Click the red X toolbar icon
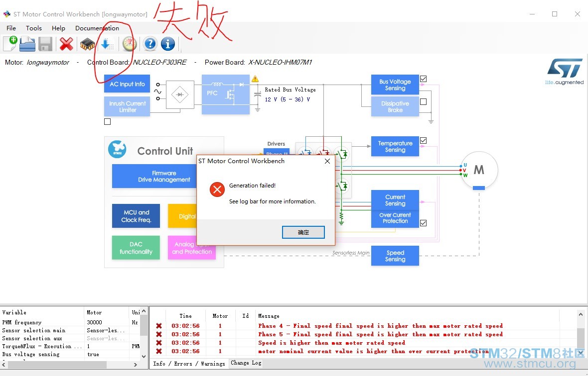The image size is (588, 376). [x=66, y=44]
